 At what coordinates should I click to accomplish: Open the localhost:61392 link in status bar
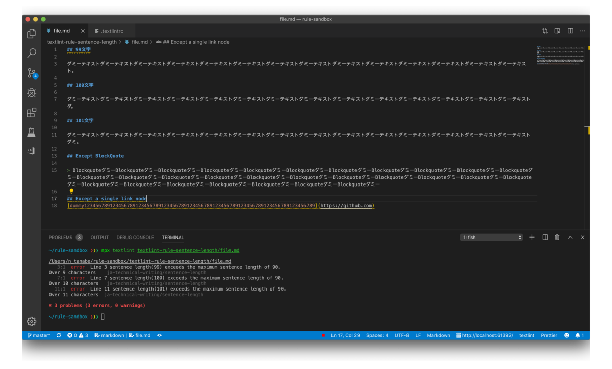484,335
